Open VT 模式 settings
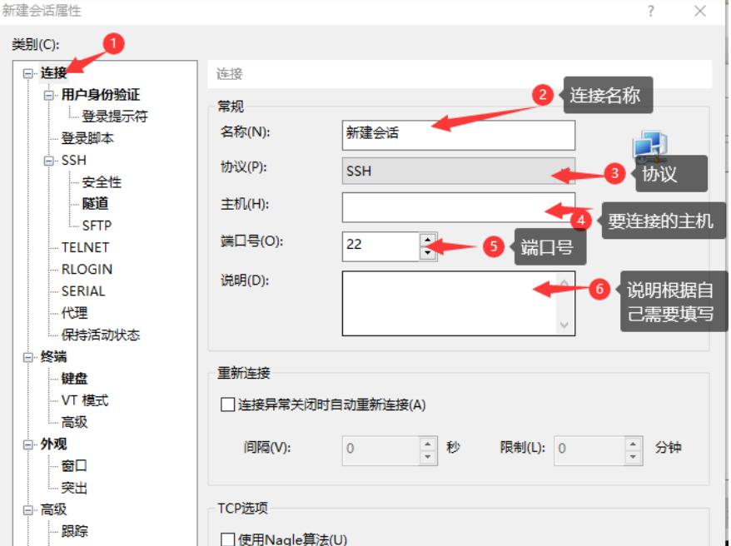This screenshot has width=731, height=546. tap(85, 400)
